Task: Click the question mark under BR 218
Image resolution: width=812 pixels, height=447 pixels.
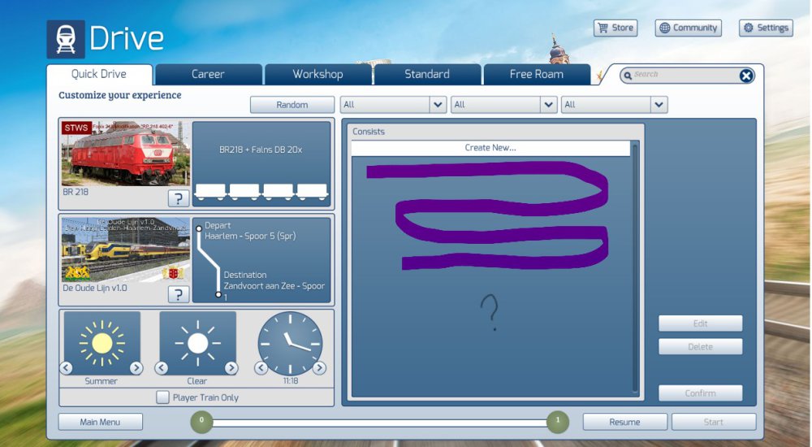Action: click(x=179, y=198)
